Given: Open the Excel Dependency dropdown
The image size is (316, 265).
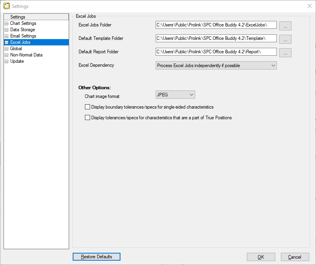Looking at the screenshot, I should click(x=216, y=66).
